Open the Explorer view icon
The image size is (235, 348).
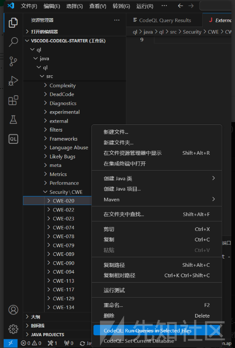click(x=13, y=23)
